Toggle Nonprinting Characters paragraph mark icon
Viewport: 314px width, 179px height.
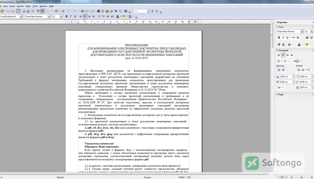116,11
